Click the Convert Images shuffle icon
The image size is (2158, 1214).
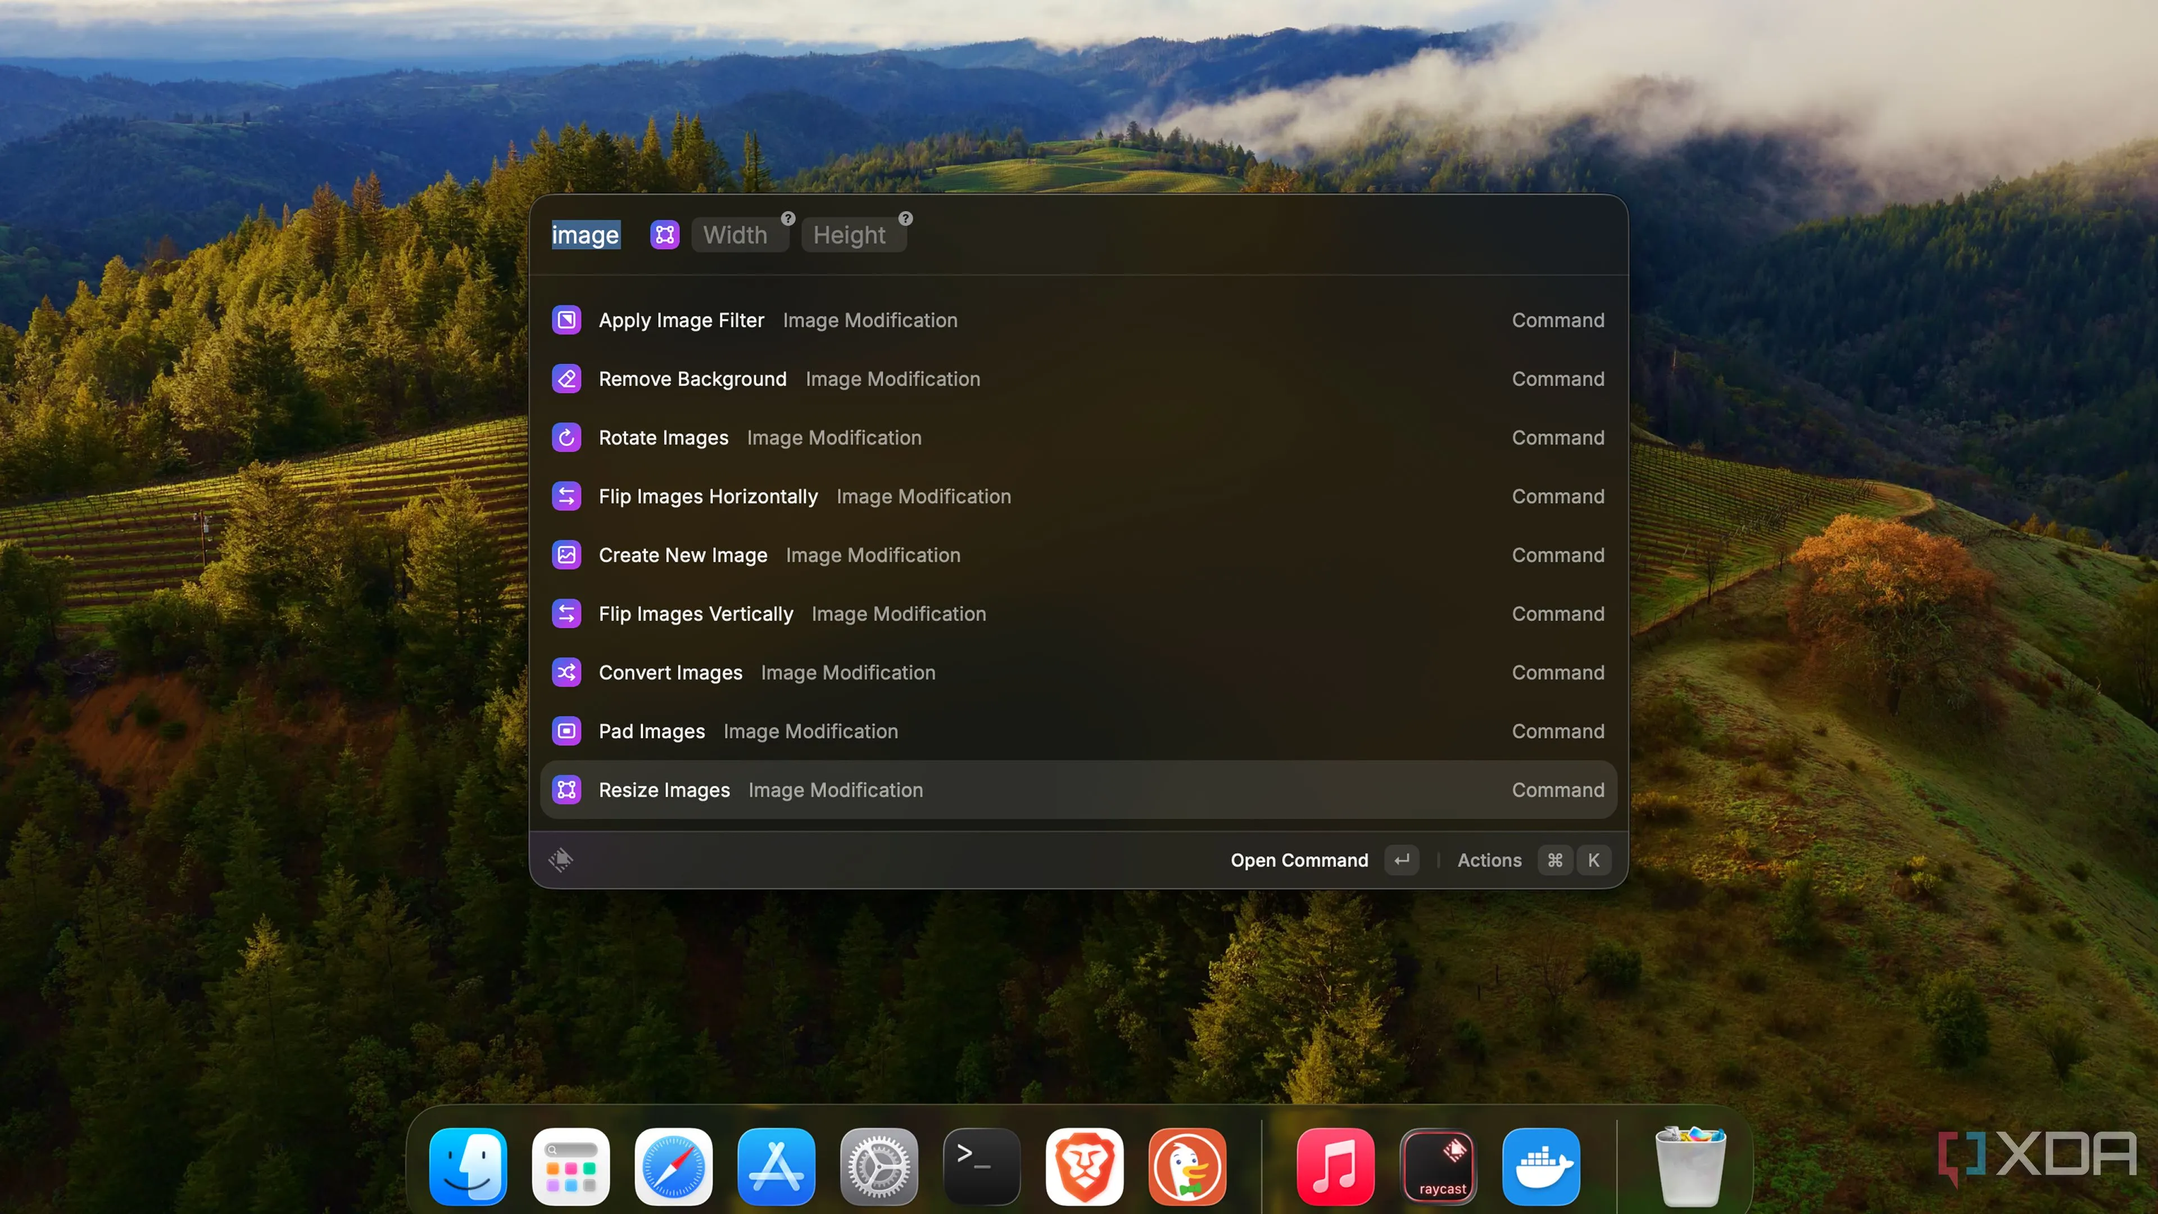(x=566, y=672)
